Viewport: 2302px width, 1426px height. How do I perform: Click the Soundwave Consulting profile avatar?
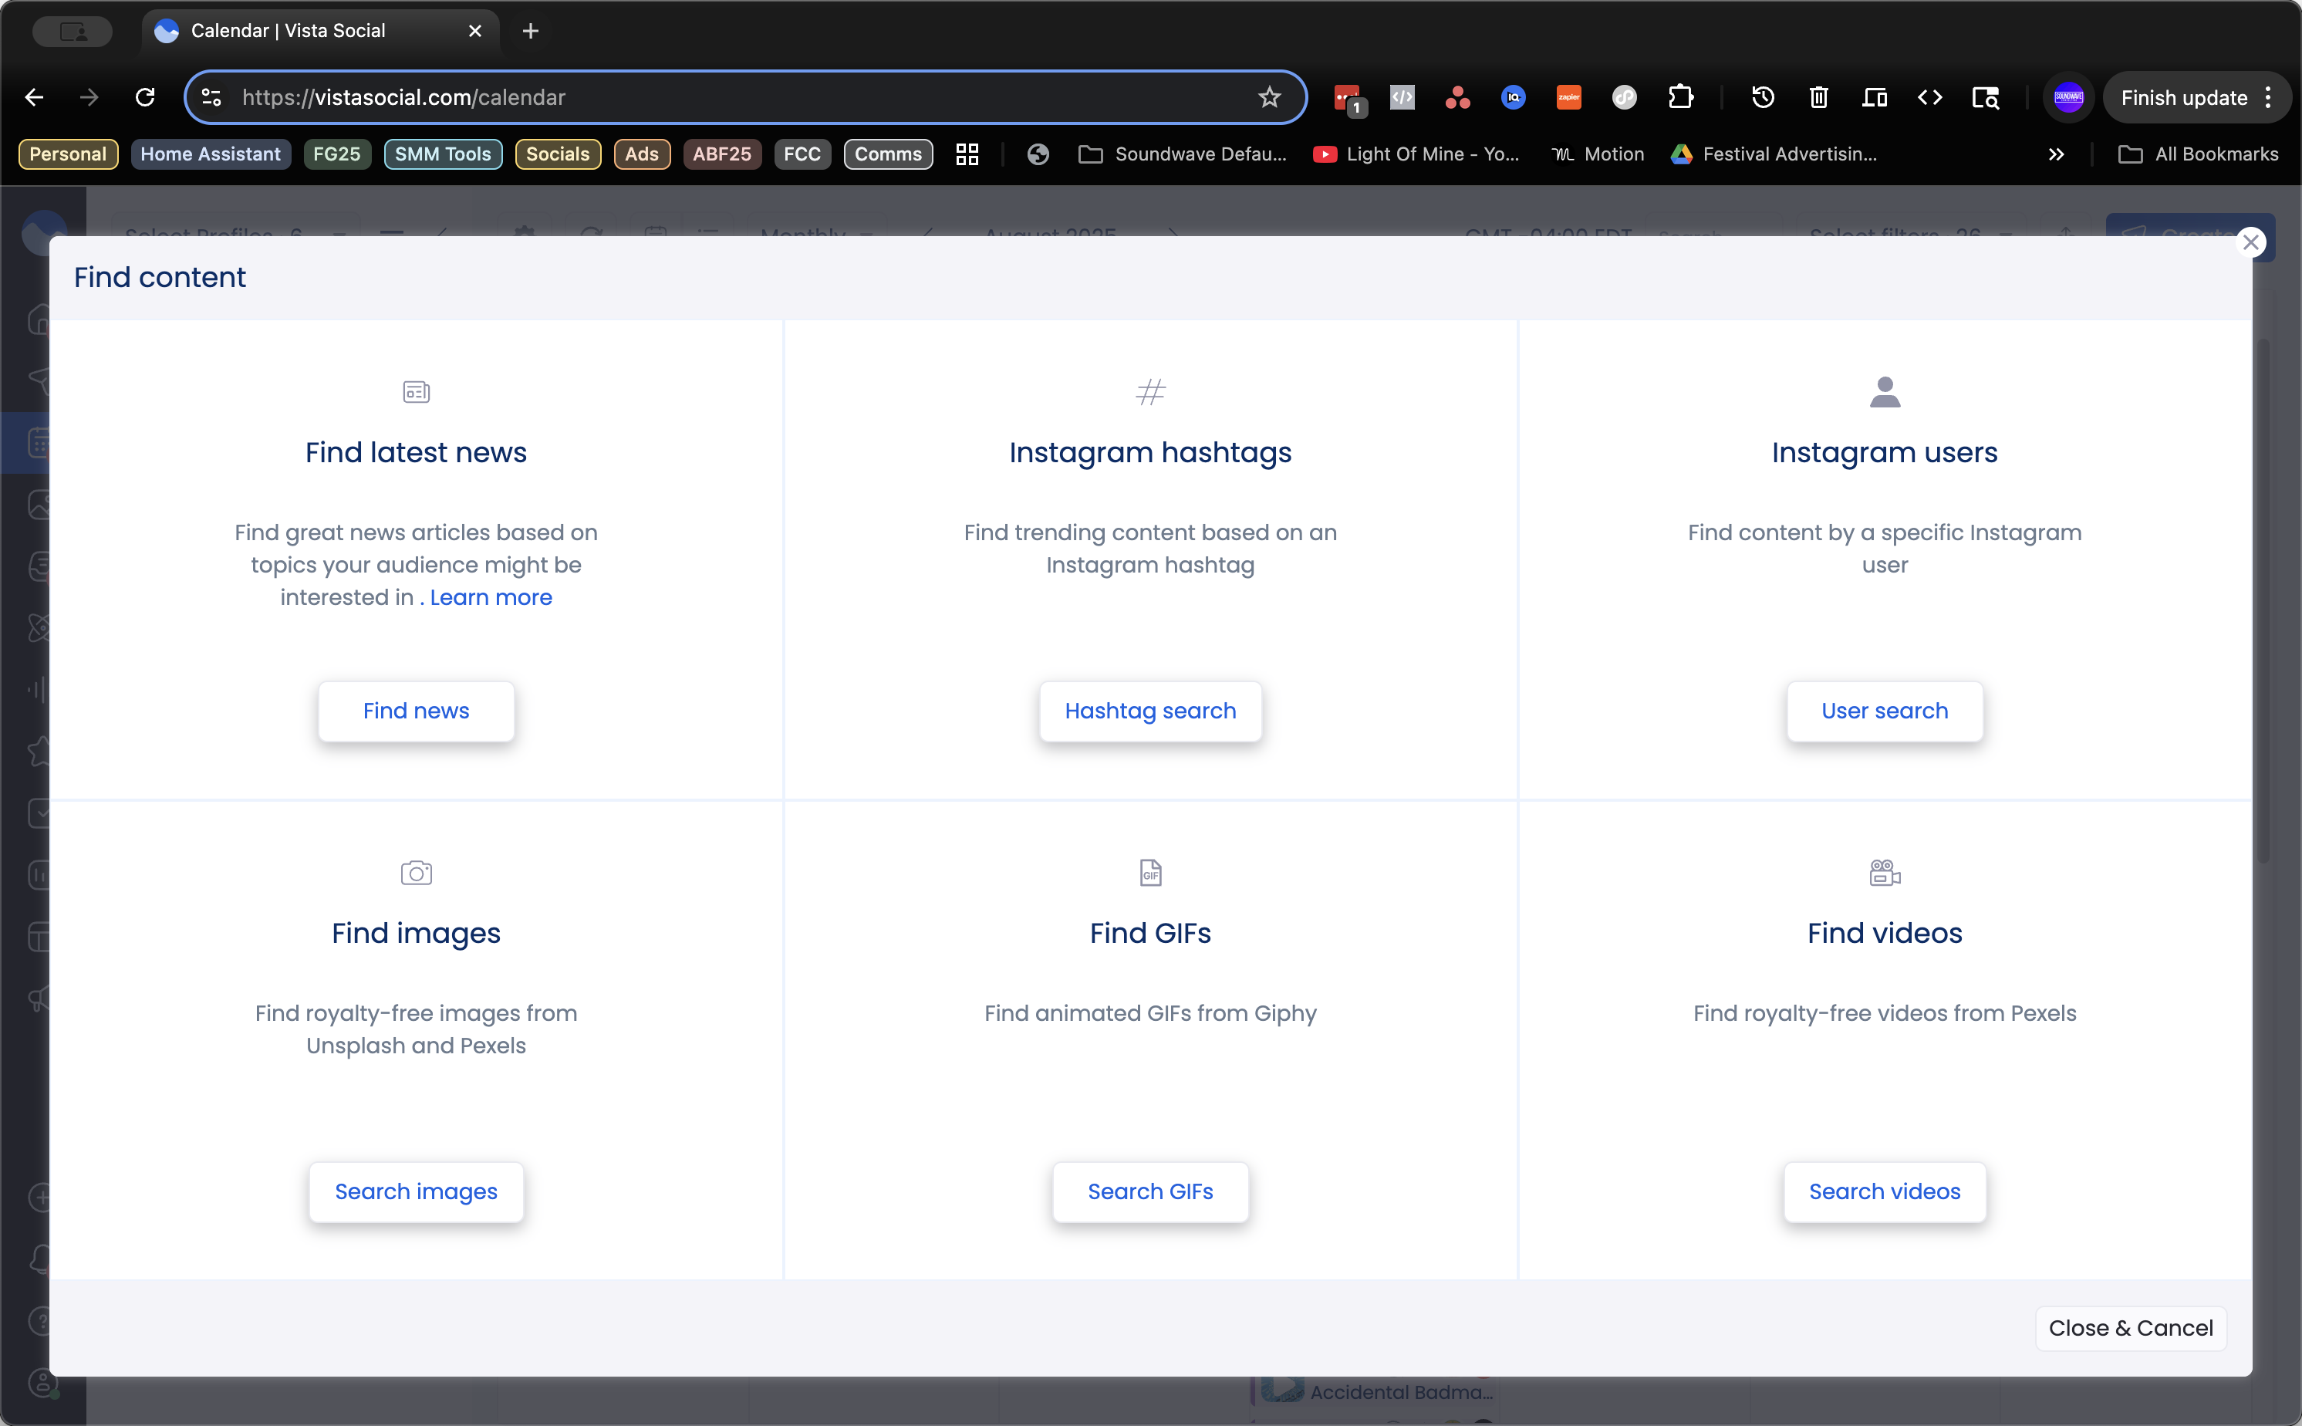[2067, 97]
